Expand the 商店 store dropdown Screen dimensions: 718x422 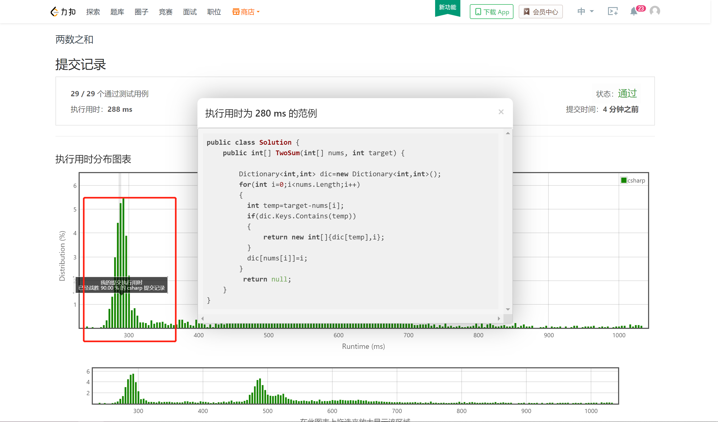246,12
